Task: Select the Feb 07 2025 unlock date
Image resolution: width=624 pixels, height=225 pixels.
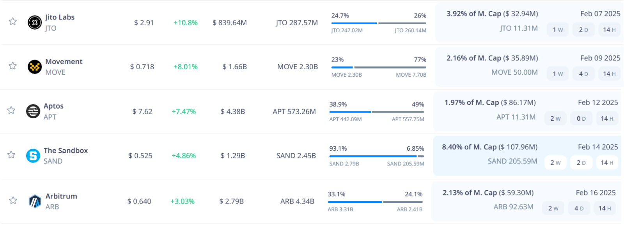Action: pos(600,14)
